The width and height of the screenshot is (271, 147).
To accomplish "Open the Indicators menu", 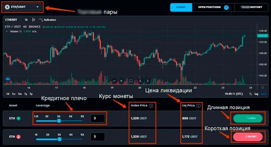I will click(x=48, y=20).
